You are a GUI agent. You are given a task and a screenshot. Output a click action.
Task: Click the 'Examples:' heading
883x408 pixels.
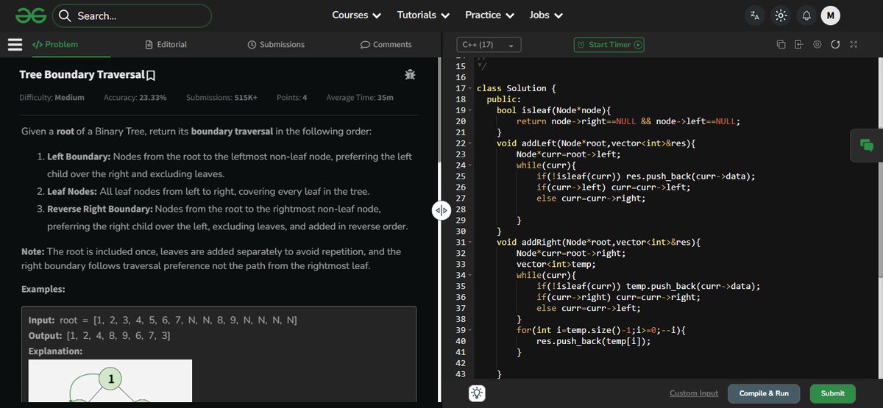pos(43,289)
